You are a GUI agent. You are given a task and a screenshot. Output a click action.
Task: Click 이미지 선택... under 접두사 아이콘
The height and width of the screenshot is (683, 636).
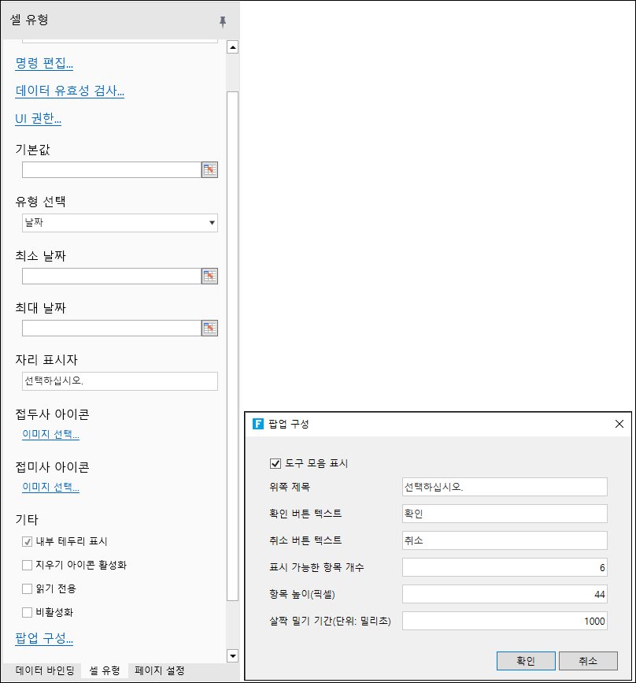click(50, 434)
